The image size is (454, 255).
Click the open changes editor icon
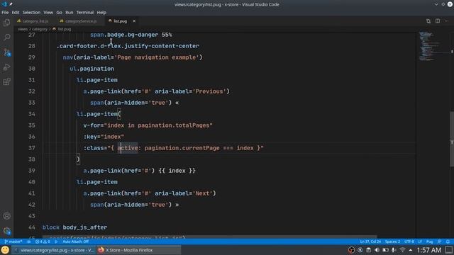tap(428, 21)
